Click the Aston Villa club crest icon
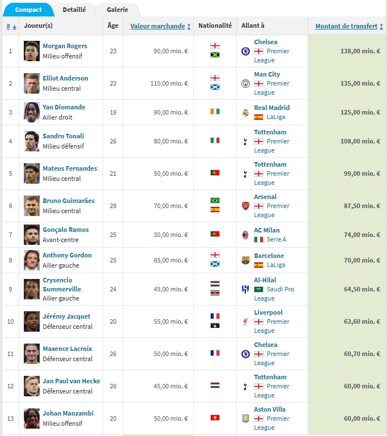Viewport: 387px width, 436px height. point(245,418)
